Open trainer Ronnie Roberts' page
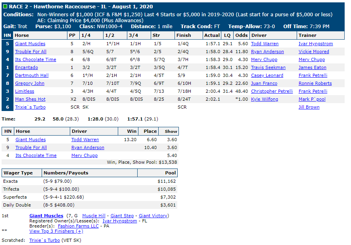Image resolution: width=351 pixels, height=245 pixels. [315, 83]
